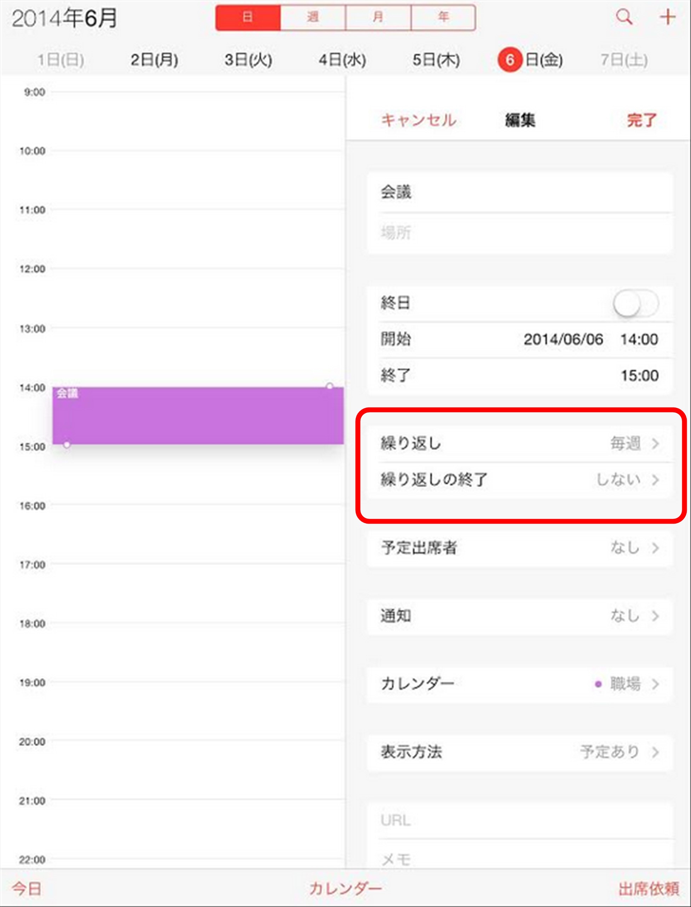Screen dimensions: 691x907
Task: Add a new event with plus icon
Action: click(668, 17)
